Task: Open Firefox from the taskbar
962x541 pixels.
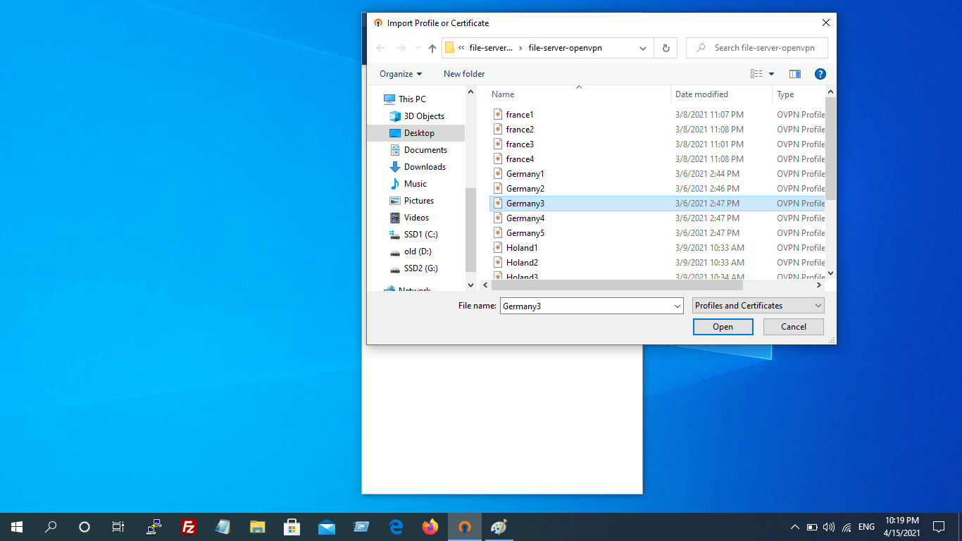Action: (430, 527)
